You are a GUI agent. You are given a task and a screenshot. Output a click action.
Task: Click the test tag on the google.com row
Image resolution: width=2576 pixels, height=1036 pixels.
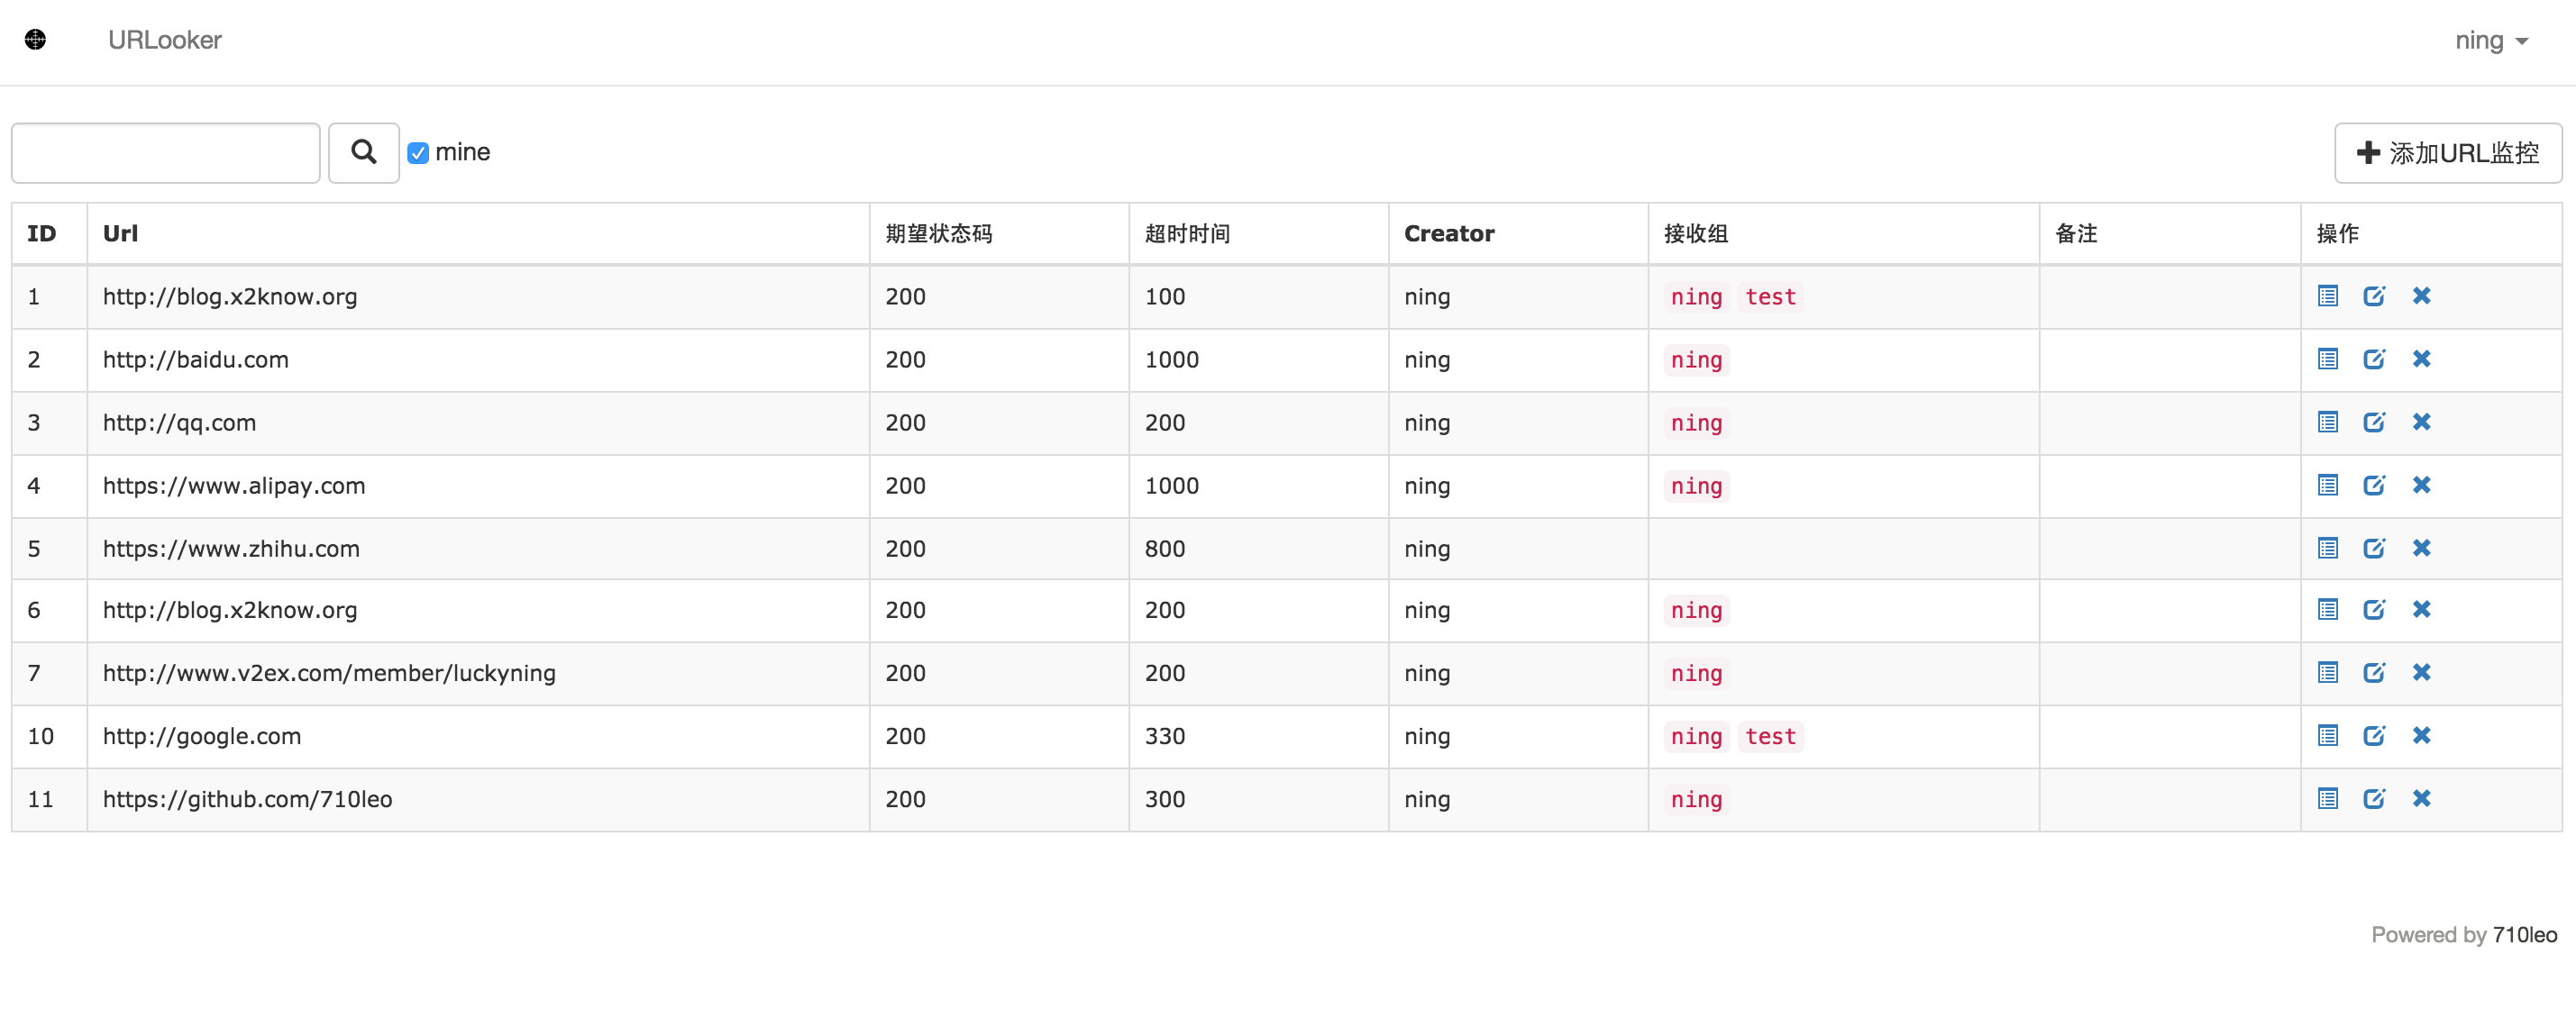pyautogui.click(x=1770, y=735)
